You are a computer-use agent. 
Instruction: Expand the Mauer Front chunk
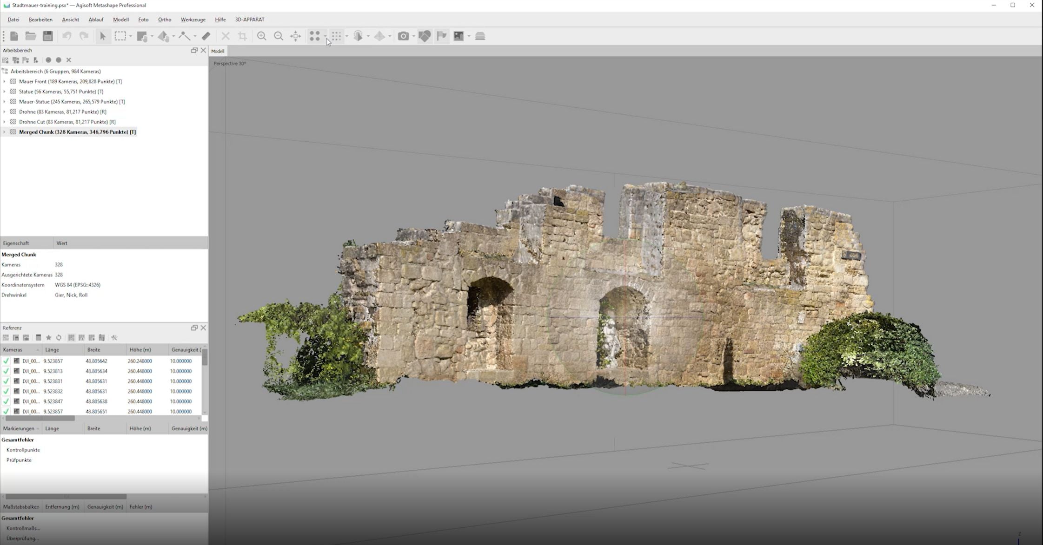4,81
